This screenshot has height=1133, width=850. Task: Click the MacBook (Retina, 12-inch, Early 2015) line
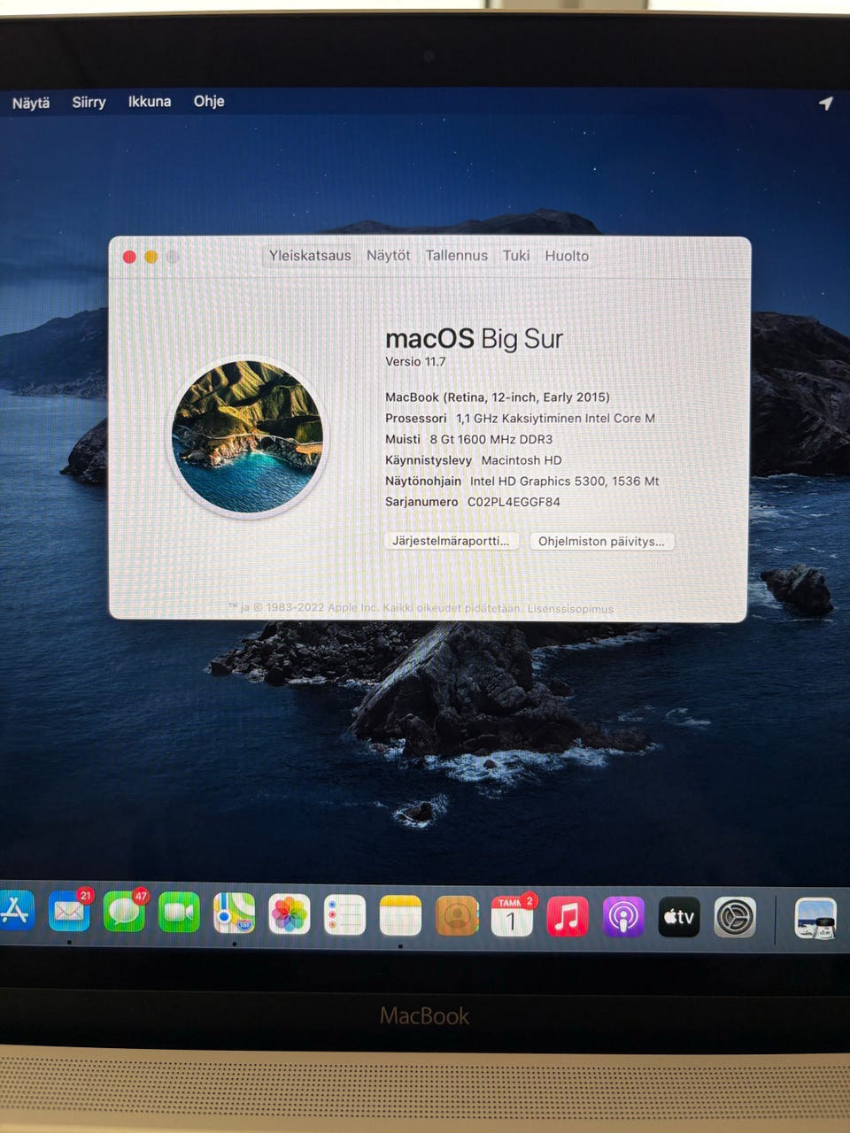(498, 397)
